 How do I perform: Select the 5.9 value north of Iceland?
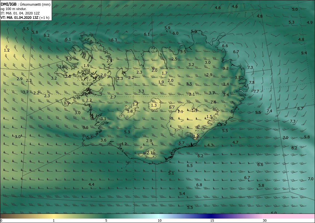coord(167,28)
